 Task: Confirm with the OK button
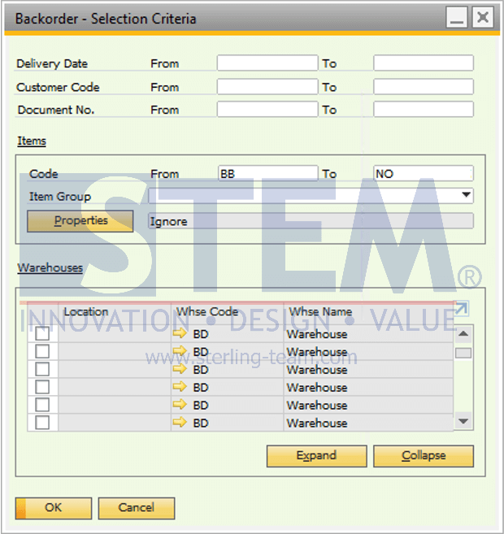pos(53,508)
